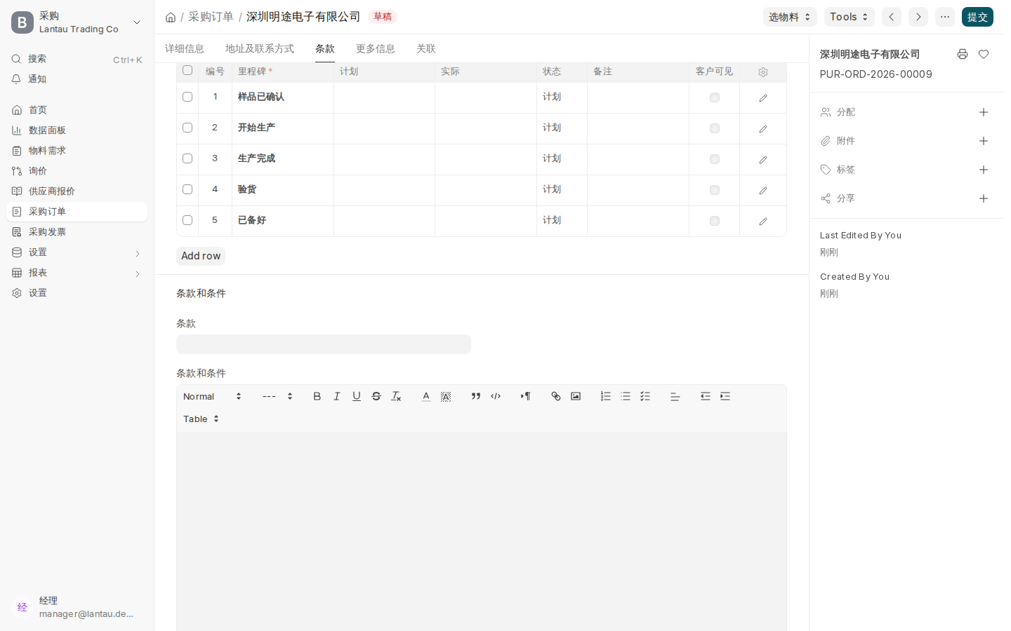This screenshot has width=1011, height=631.
Task: Click Add row below milestone table
Action: pyautogui.click(x=201, y=256)
